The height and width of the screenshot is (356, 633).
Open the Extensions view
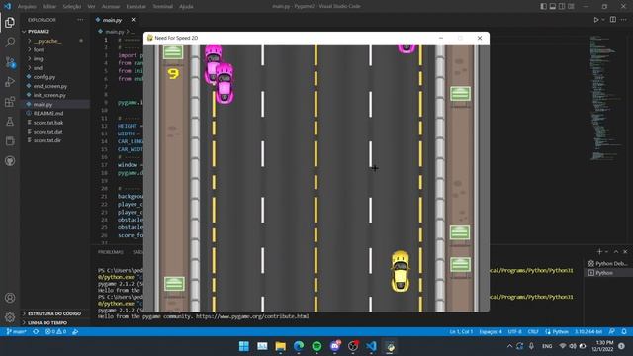point(10,102)
